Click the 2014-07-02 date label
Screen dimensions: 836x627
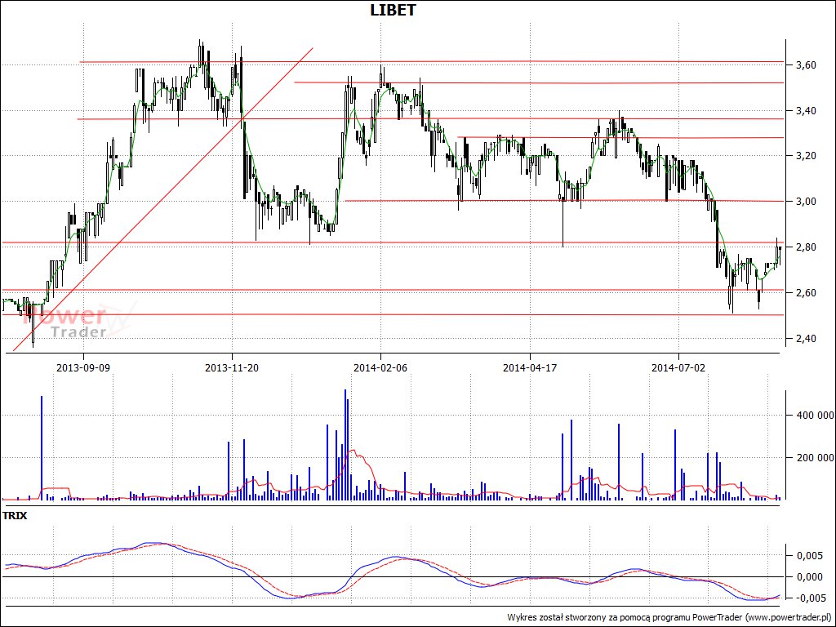(x=678, y=367)
